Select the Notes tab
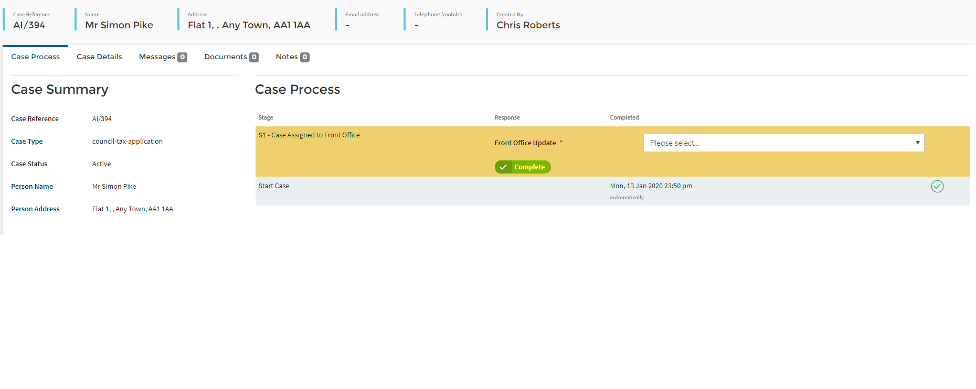The width and height of the screenshot is (976, 389). click(287, 57)
